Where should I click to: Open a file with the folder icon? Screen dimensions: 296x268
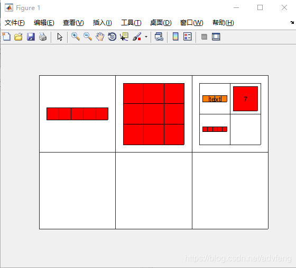18,37
